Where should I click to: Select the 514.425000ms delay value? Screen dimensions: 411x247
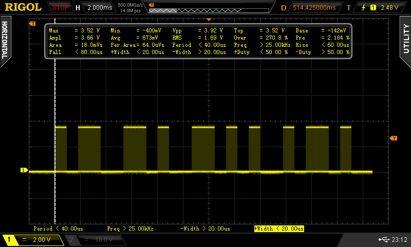click(314, 8)
